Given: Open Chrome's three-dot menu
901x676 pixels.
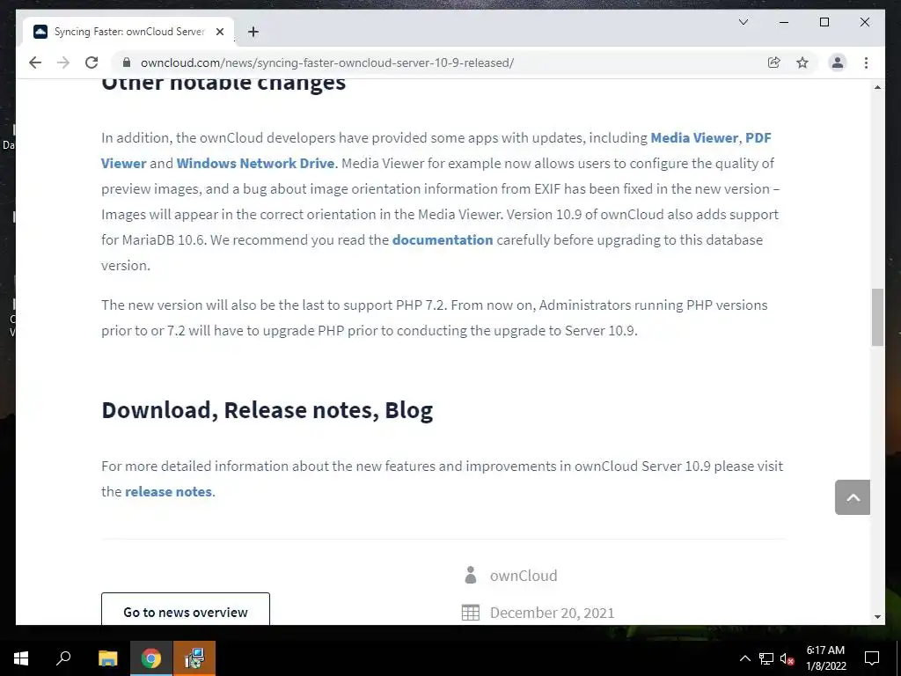Looking at the screenshot, I should (x=866, y=62).
